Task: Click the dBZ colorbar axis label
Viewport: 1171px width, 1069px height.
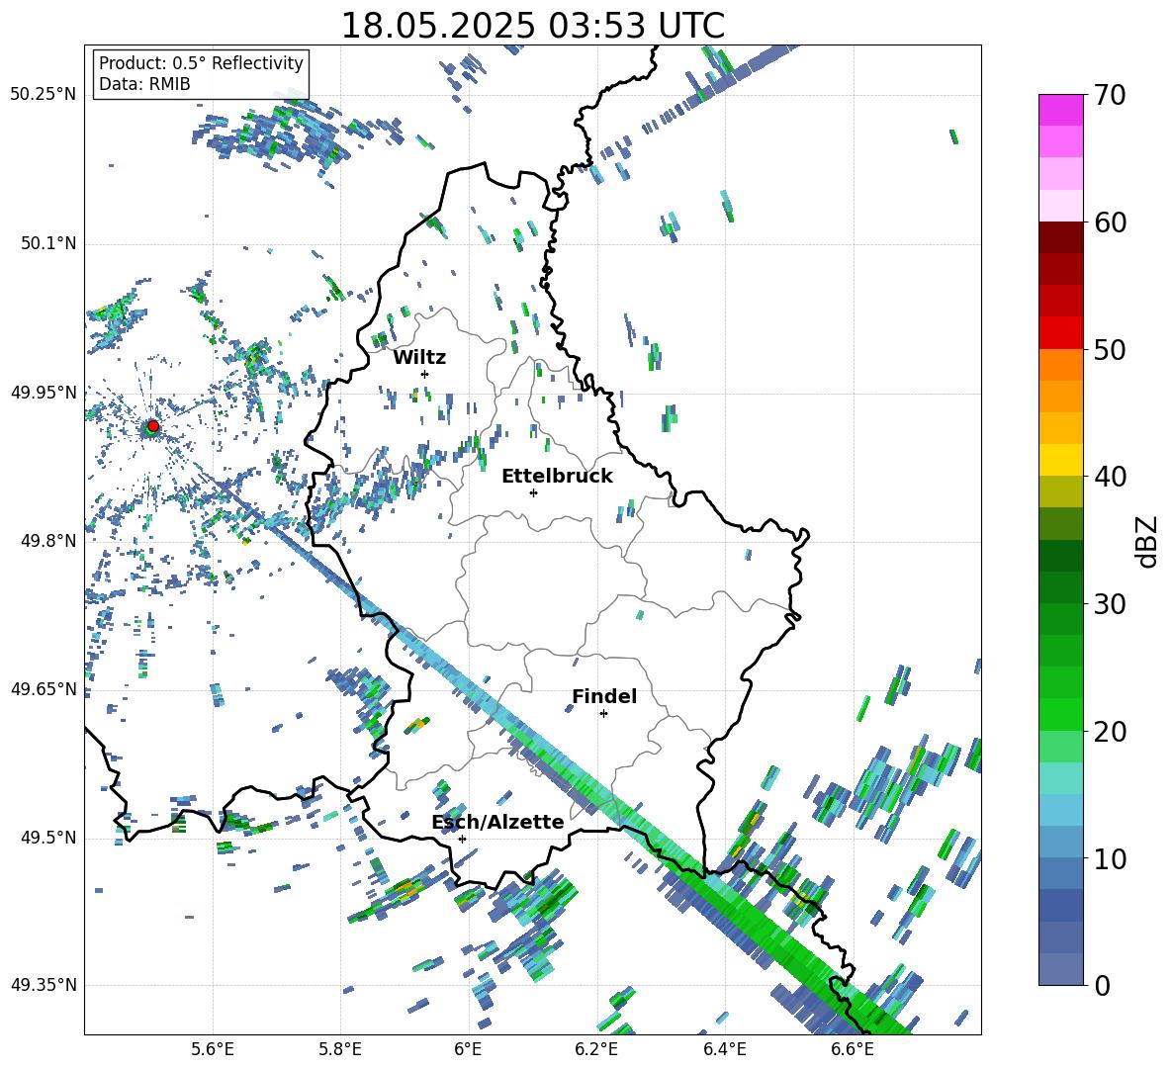Action: [x=1148, y=541]
